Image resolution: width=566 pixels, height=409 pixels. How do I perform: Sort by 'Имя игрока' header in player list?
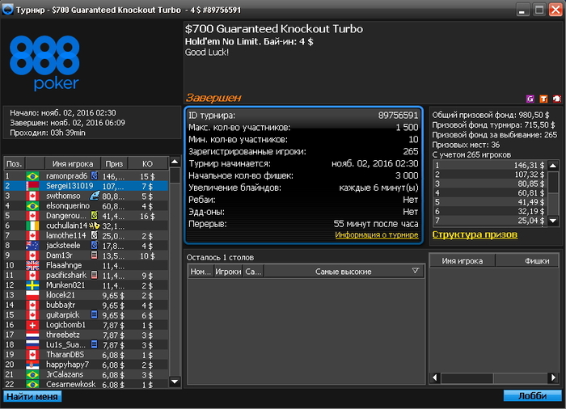coord(73,163)
